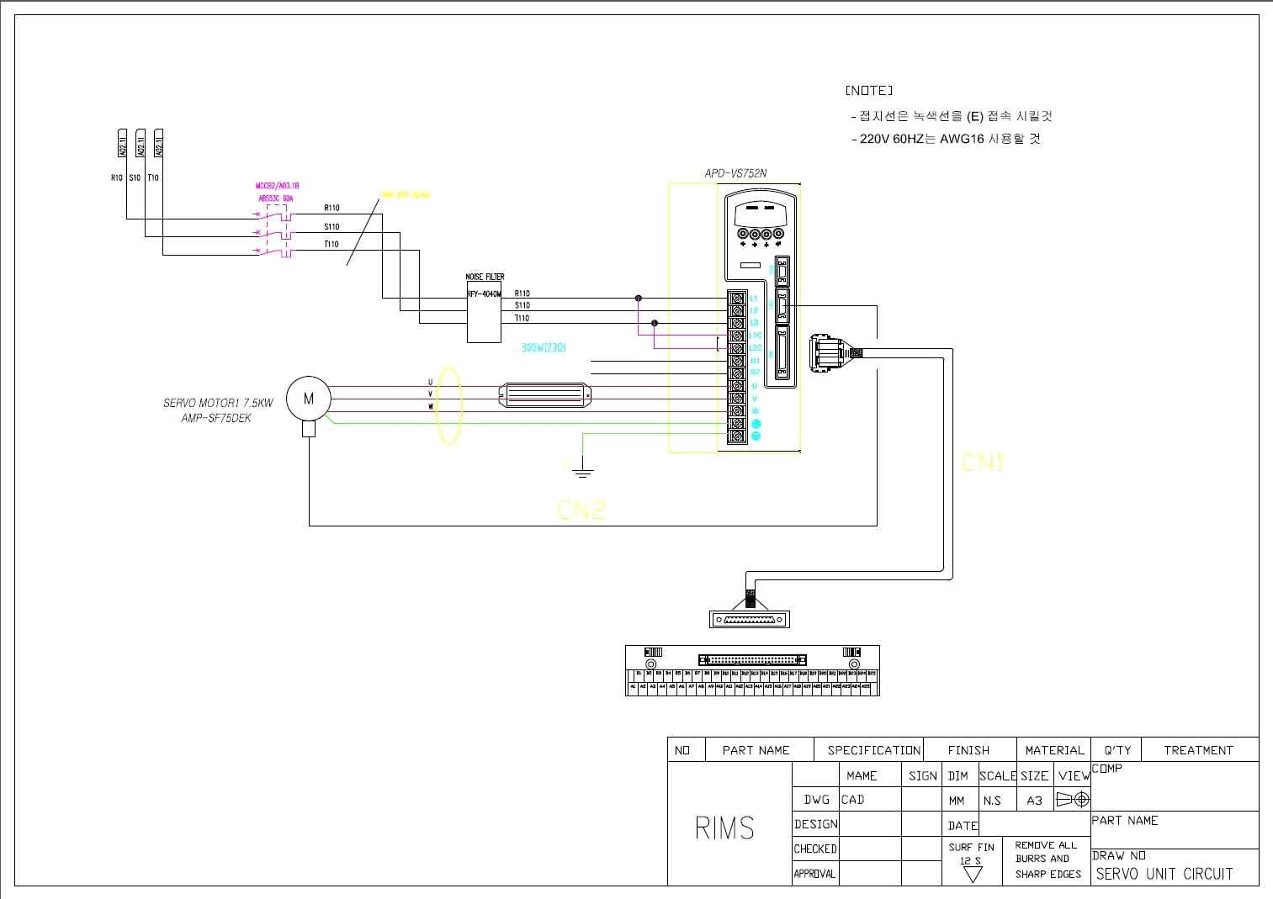
Task: Select the [NOTE] heading
Action: pos(869,91)
